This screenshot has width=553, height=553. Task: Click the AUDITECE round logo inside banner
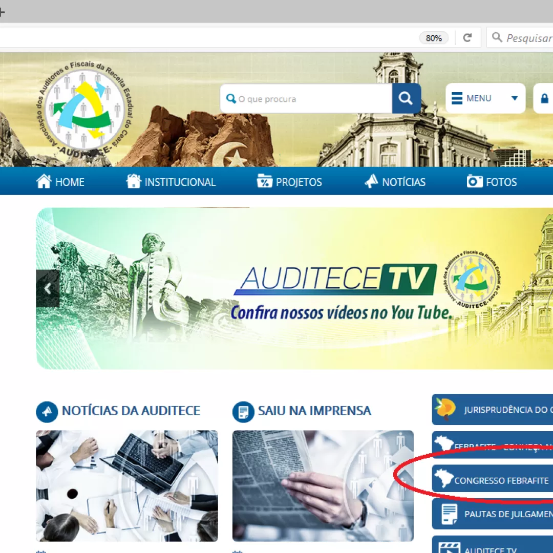(x=472, y=279)
